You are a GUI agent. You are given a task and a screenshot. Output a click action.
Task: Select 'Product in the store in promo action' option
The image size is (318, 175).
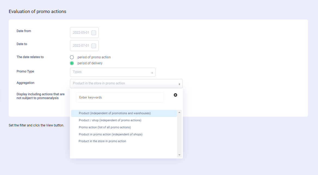pyautogui.click(x=103, y=141)
